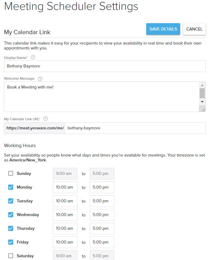Click help icon beside Display Name
This screenshot has width=217, height=260.
pos(33,57)
